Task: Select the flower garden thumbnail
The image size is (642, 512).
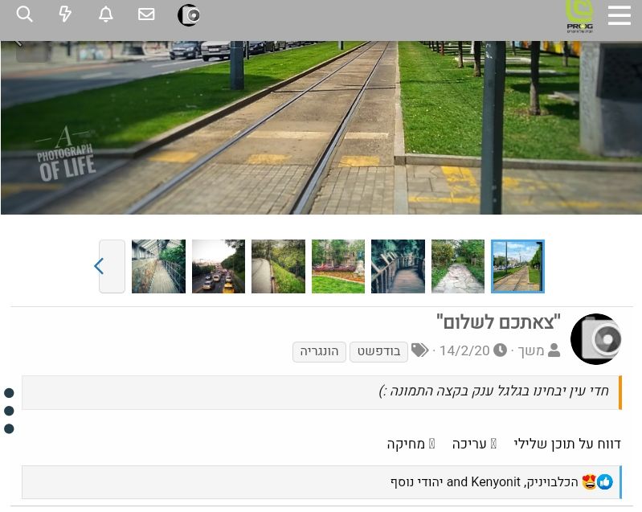Action: pos(338,266)
